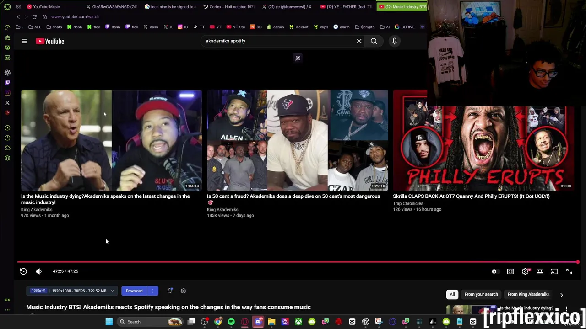Replay the video using the replay icon
This screenshot has width=586, height=329.
23,271
